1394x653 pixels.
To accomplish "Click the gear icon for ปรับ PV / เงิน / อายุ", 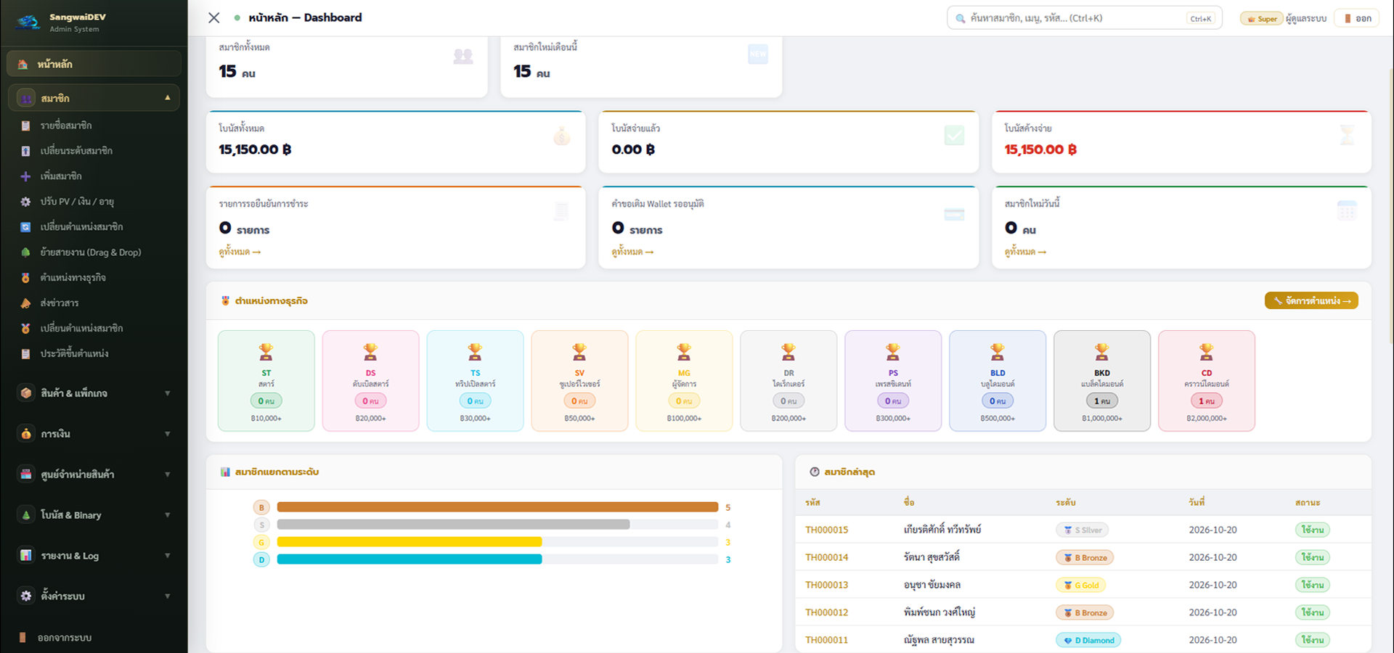I will (25, 202).
